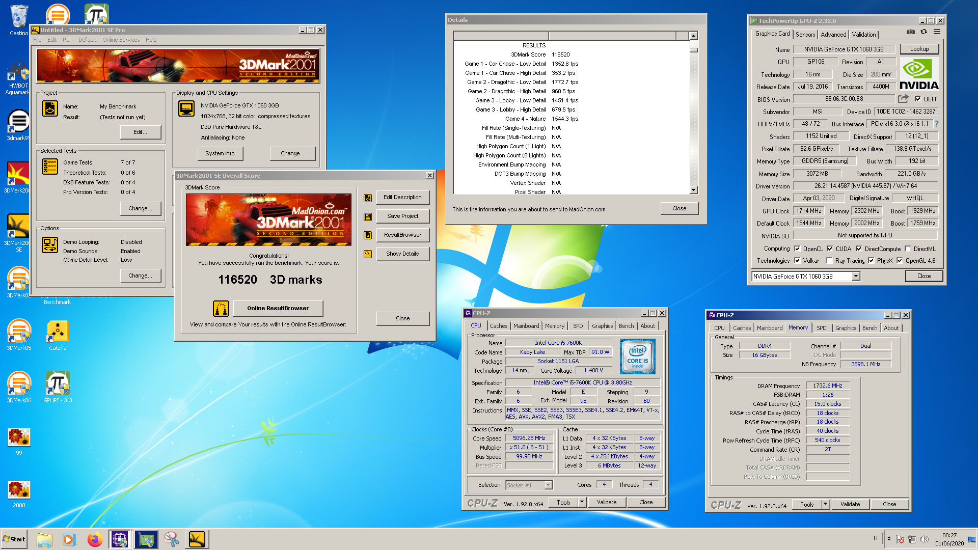Click the Lookup button in GPU-Z
978x550 pixels.
point(919,49)
